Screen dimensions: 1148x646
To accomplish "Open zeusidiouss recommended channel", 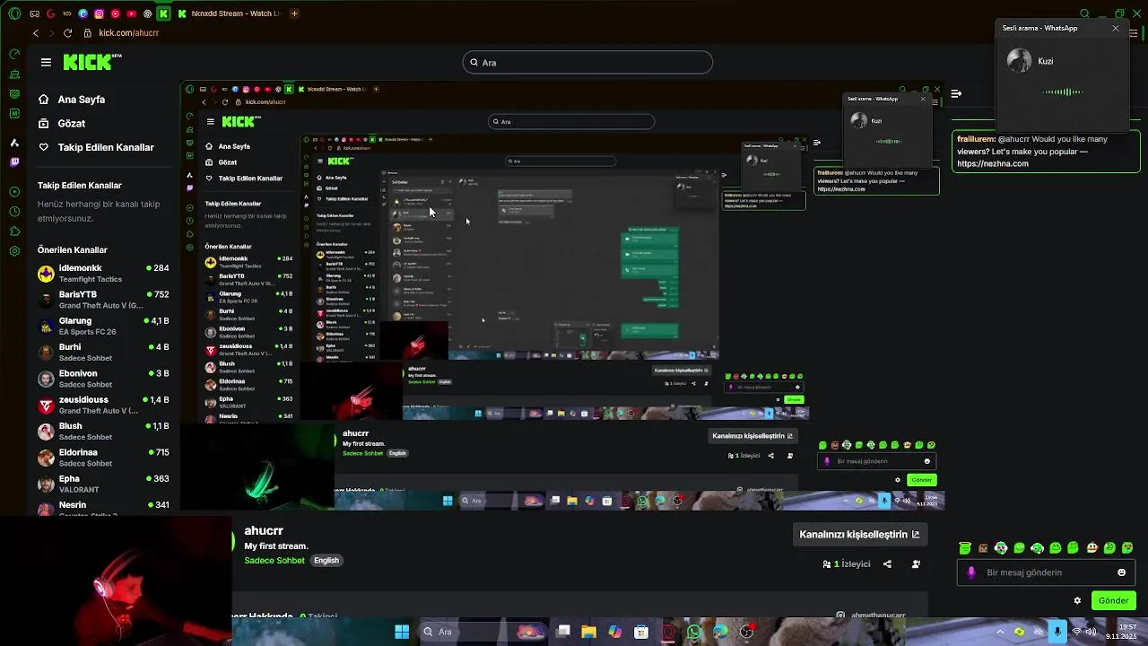I will click(103, 405).
